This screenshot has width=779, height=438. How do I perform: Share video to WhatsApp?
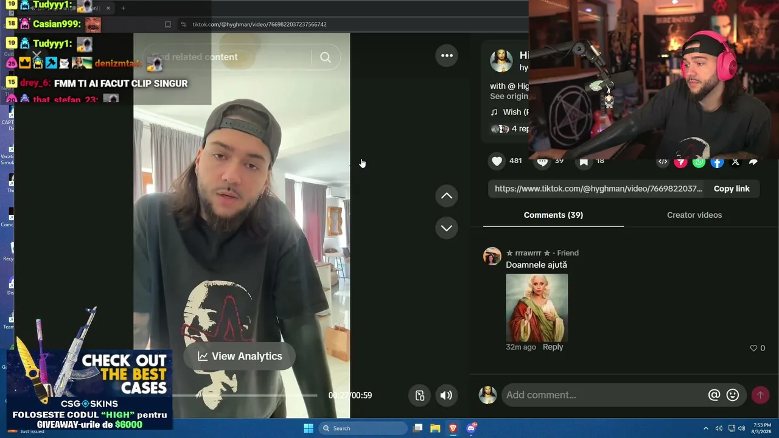pos(699,162)
